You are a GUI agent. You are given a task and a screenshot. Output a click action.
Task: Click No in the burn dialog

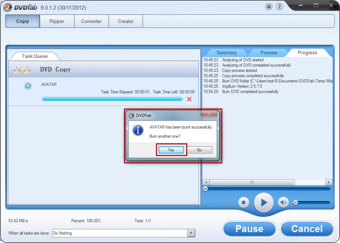tap(199, 150)
